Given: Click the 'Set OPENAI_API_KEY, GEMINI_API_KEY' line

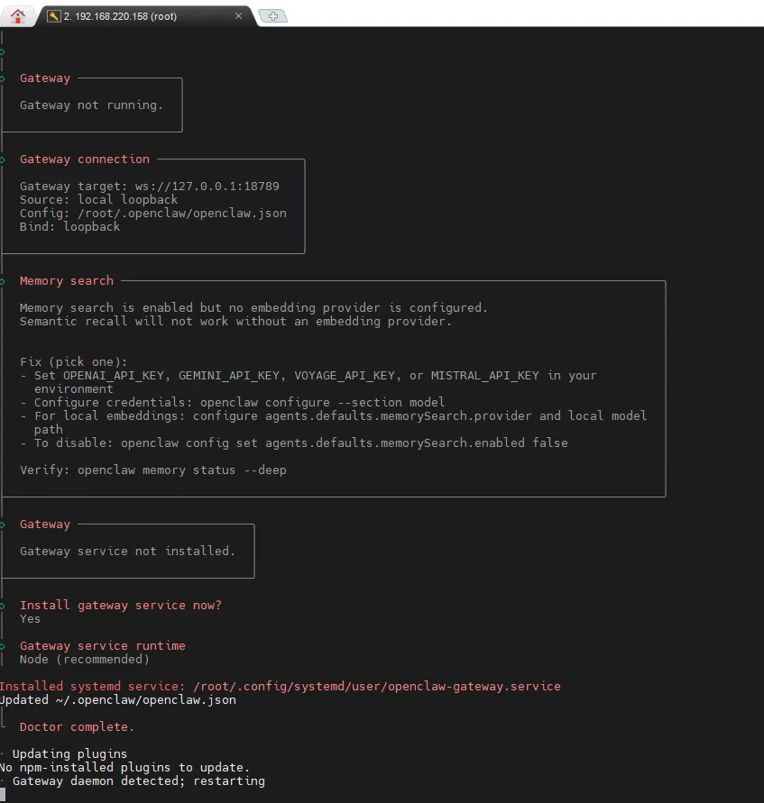Looking at the screenshot, I should click(x=308, y=382).
